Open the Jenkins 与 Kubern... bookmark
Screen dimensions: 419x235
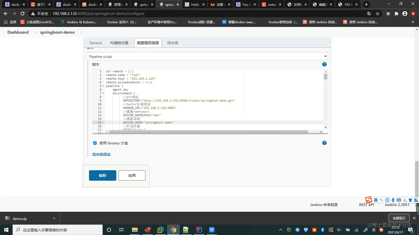[79, 22]
